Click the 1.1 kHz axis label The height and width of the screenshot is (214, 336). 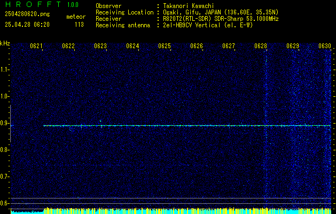[x=4, y=70]
